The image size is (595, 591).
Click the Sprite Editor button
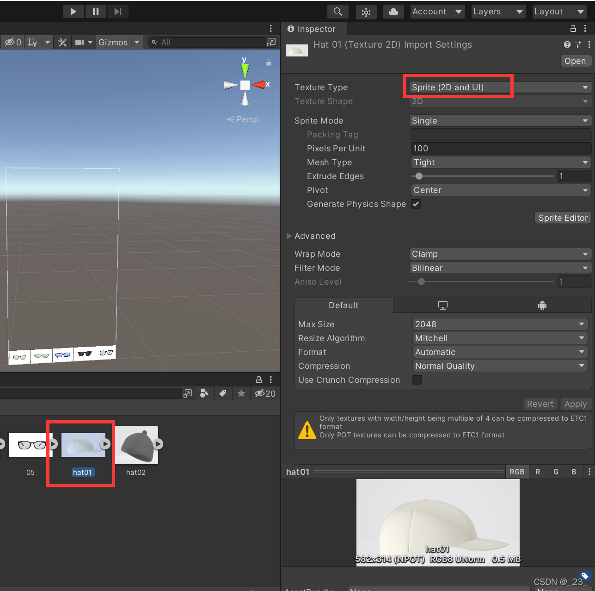563,218
